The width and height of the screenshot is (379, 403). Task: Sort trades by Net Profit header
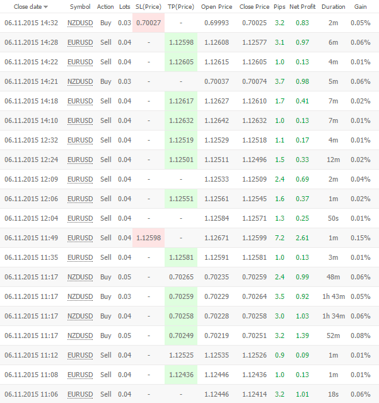point(303,7)
